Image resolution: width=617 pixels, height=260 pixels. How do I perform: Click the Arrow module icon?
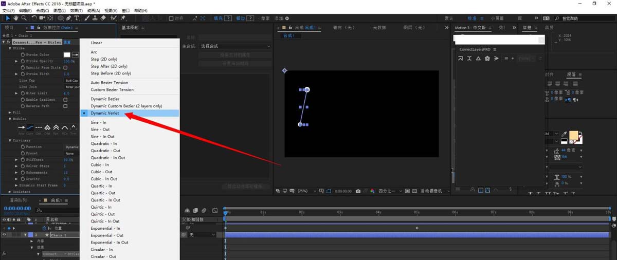point(22,127)
